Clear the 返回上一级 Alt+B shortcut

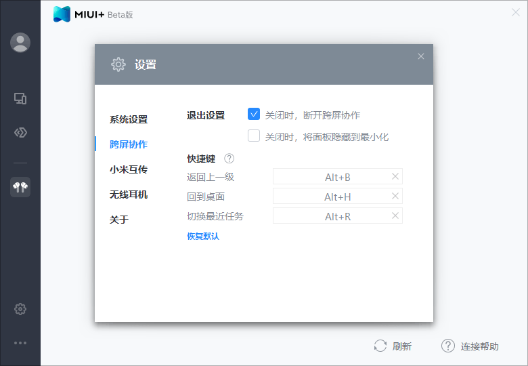tap(396, 177)
